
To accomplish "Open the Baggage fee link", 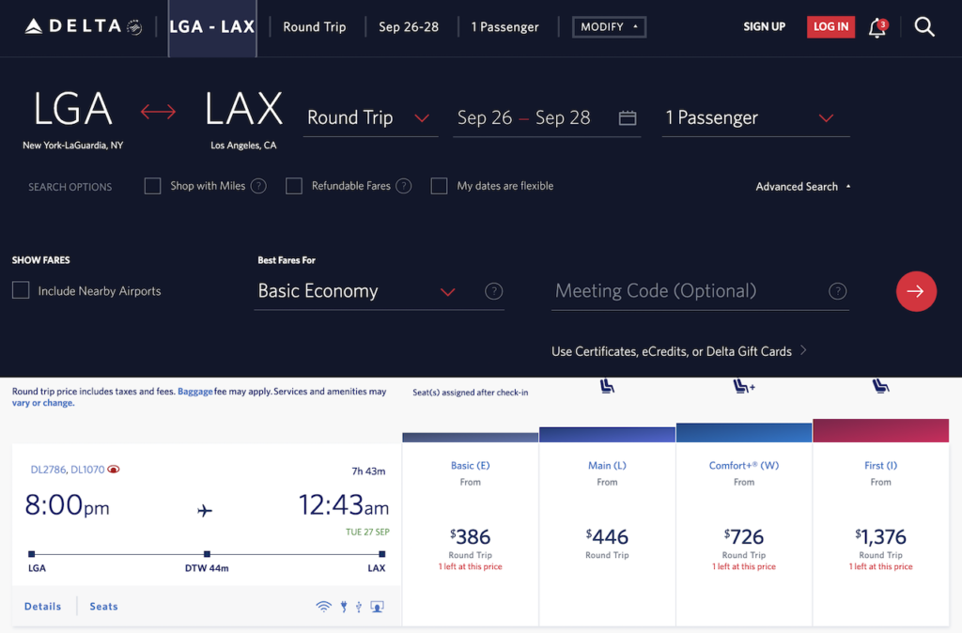I will 195,392.
